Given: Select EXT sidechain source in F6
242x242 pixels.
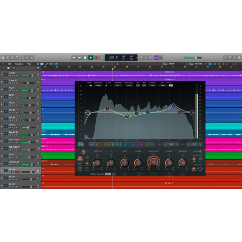Looking at the screenshot, I should [201, 159].
